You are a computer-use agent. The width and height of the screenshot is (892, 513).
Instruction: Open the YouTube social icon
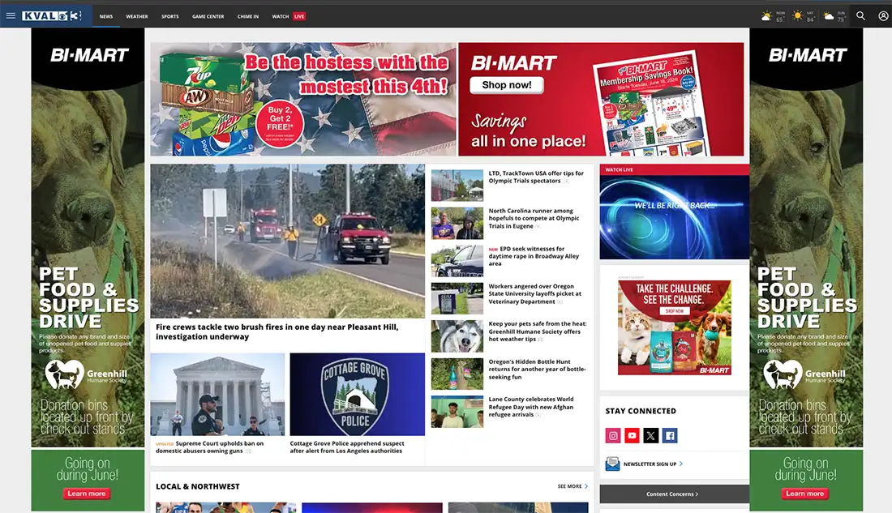click(632, 436)
